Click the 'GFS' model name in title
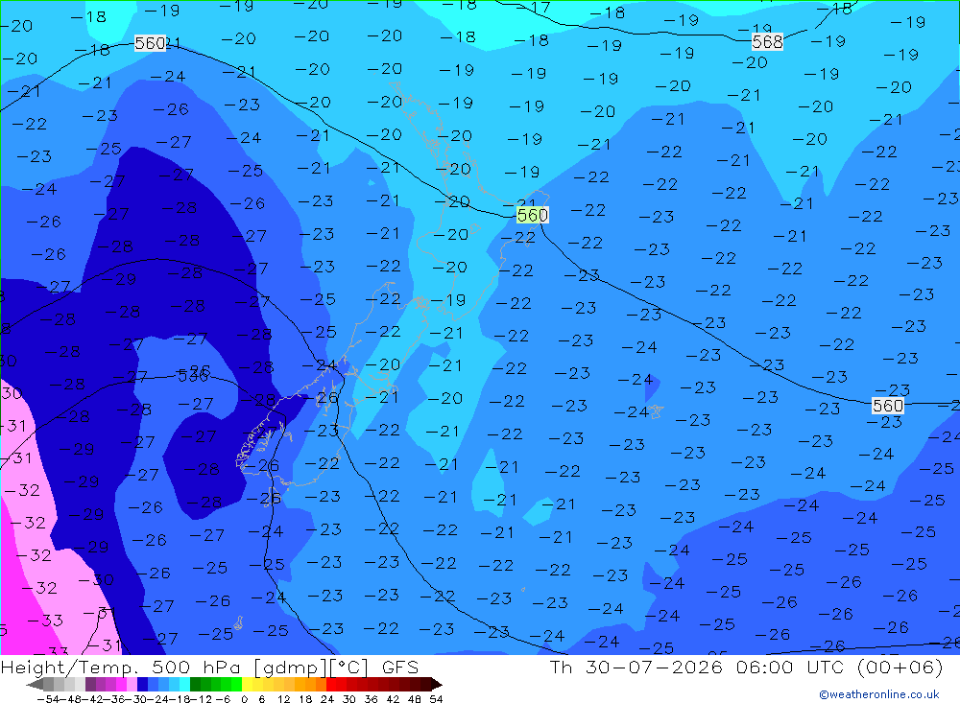960x703 pixels. tap(400, 667)
